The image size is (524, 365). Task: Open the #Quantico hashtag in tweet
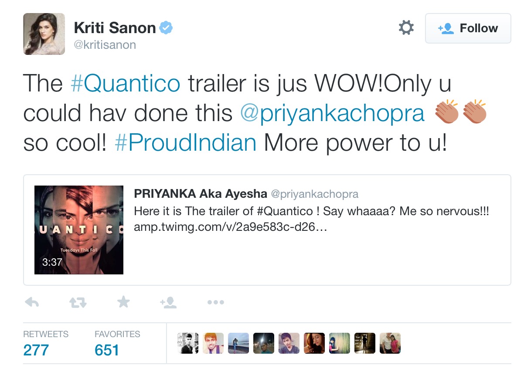(x=125, y=83)
